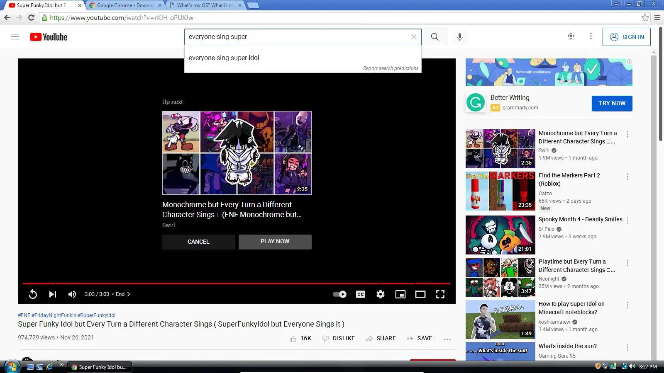664x373 pixels.
Task: Click the search magnifier button
Action: (435, 37)
